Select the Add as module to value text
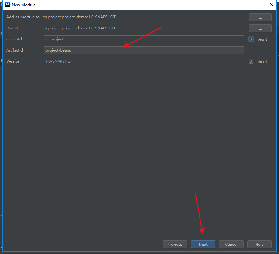The width and height of the screenshot is (279, 254). point(79,17)
